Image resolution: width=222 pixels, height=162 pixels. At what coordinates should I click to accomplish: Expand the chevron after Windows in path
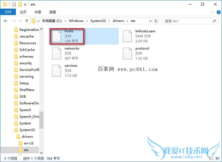tap(87, 21)
